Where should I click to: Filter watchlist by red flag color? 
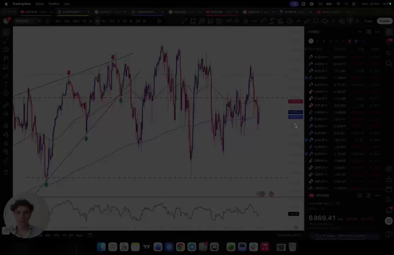point(349,41)
